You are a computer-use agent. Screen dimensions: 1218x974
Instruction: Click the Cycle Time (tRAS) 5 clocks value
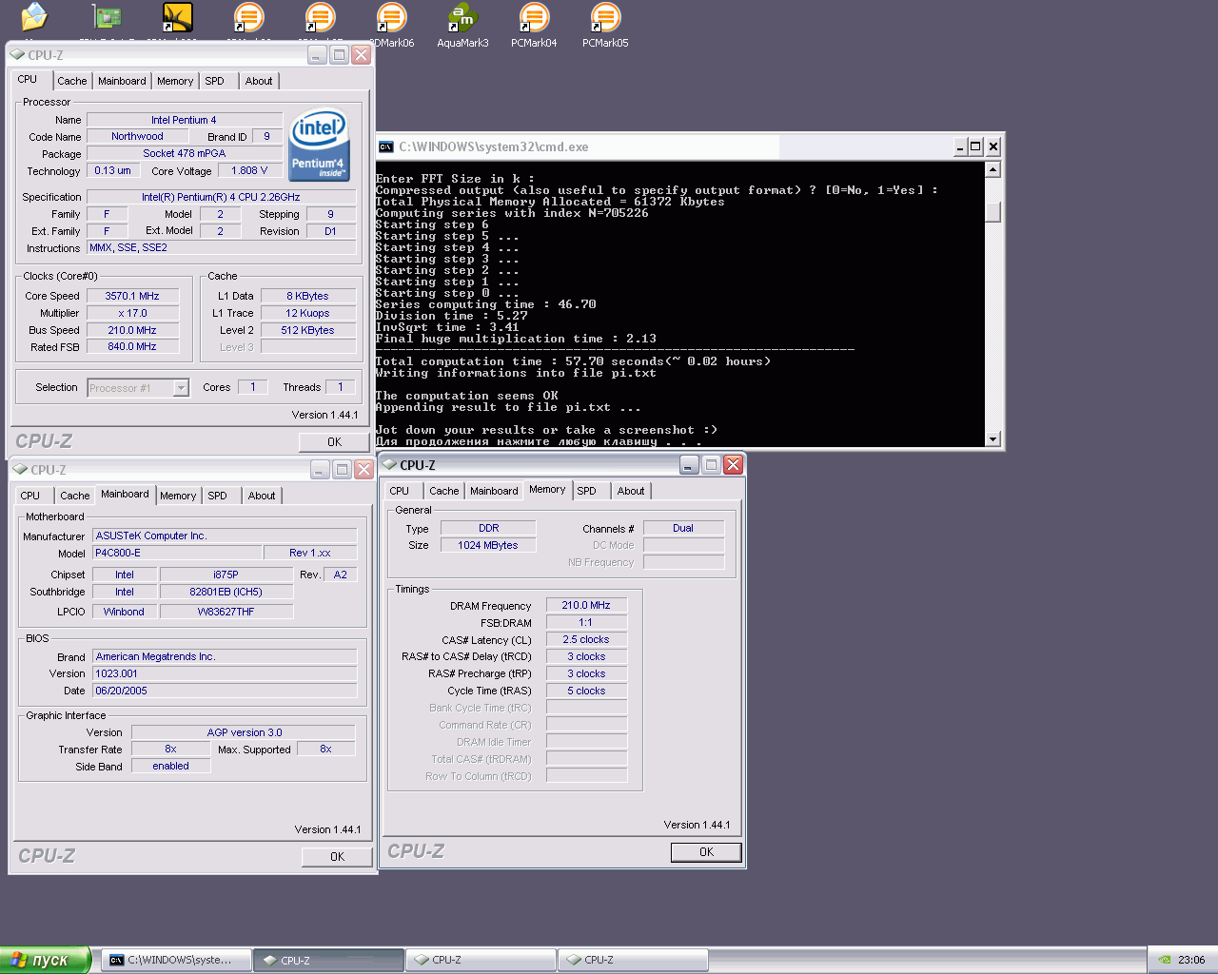click(586, 692)
